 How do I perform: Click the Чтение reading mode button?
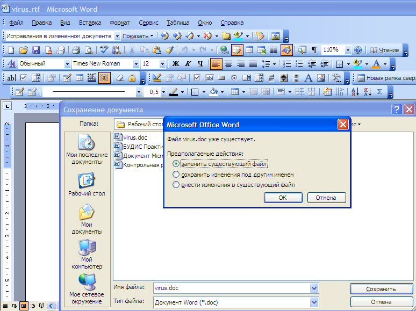coord(384,50)
